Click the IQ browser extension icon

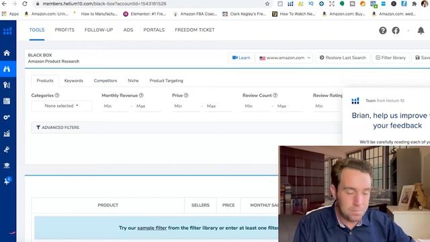tap(311, 4)
